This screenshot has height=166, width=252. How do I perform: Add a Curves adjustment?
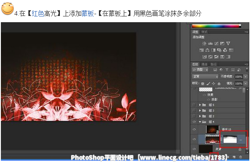click(216, 43)
